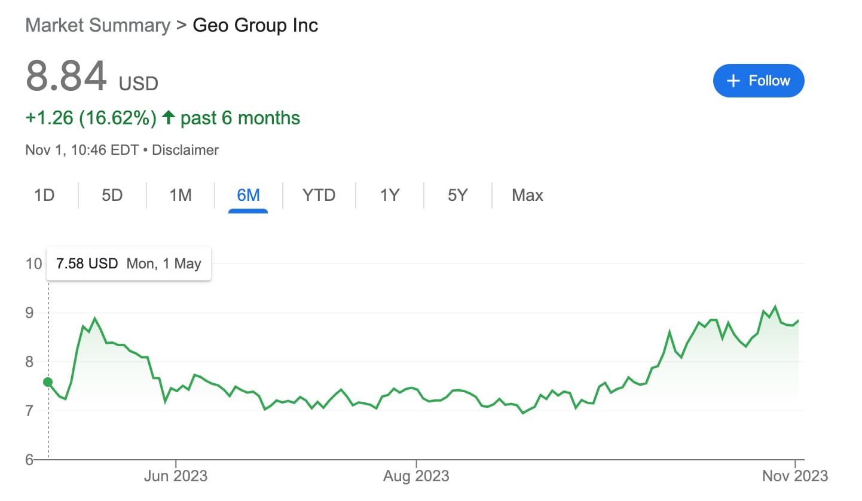
Task: Select the 6M range tab
Action: [x=248, y=195]
